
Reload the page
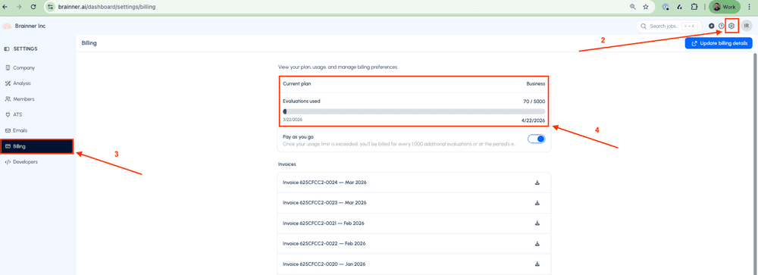coord(33,7)
